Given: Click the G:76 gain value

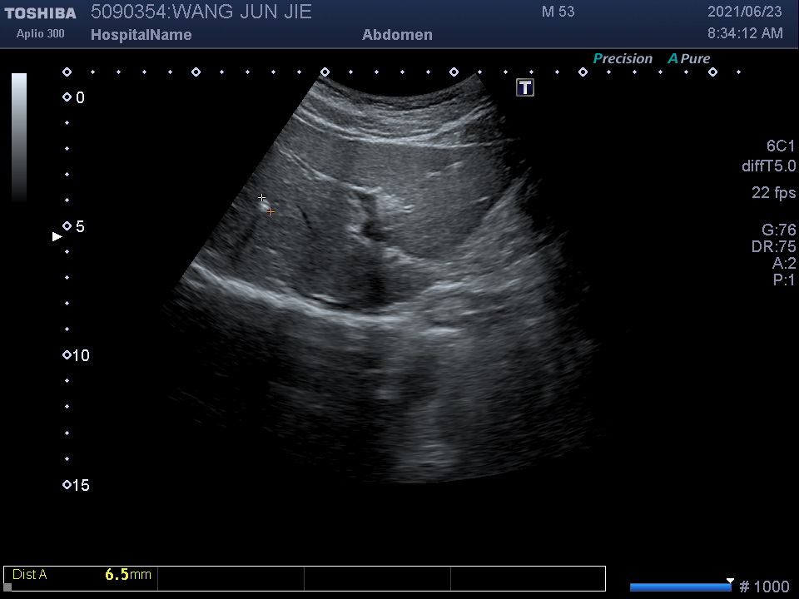Looking at the screenshot, I should click(x=778, y=230).
